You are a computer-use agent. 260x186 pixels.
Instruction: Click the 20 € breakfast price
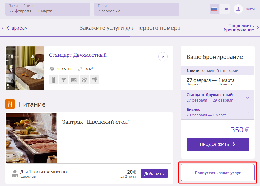132,172
